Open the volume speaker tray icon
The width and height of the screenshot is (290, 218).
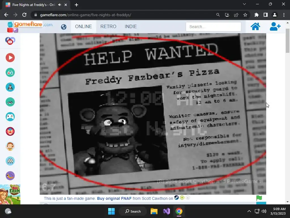click(x=264, y=211)
